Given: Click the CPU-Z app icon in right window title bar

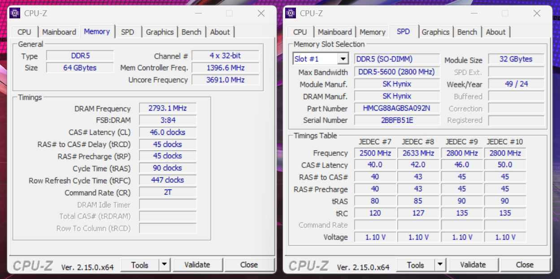Looking at the screenshot, I should [291, 13].
